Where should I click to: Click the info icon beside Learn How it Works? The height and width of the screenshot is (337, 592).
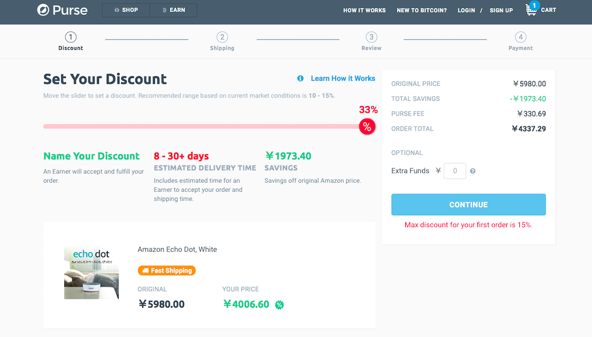[x=300, y=78]
